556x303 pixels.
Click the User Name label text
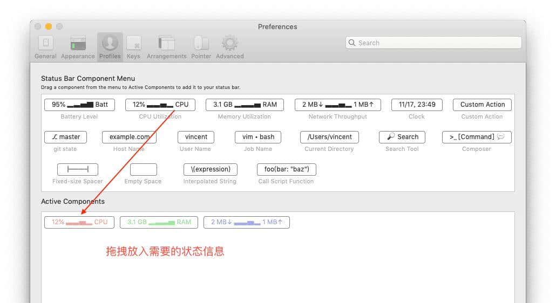tap(195, 149)
